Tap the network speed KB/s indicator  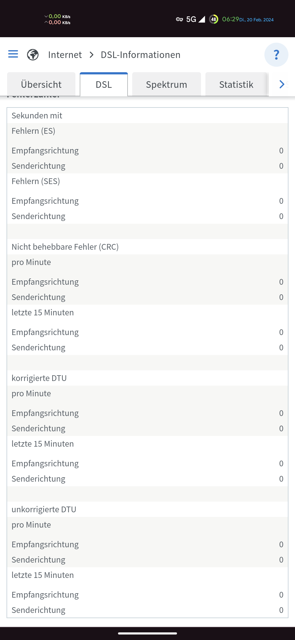coord(57,19)
